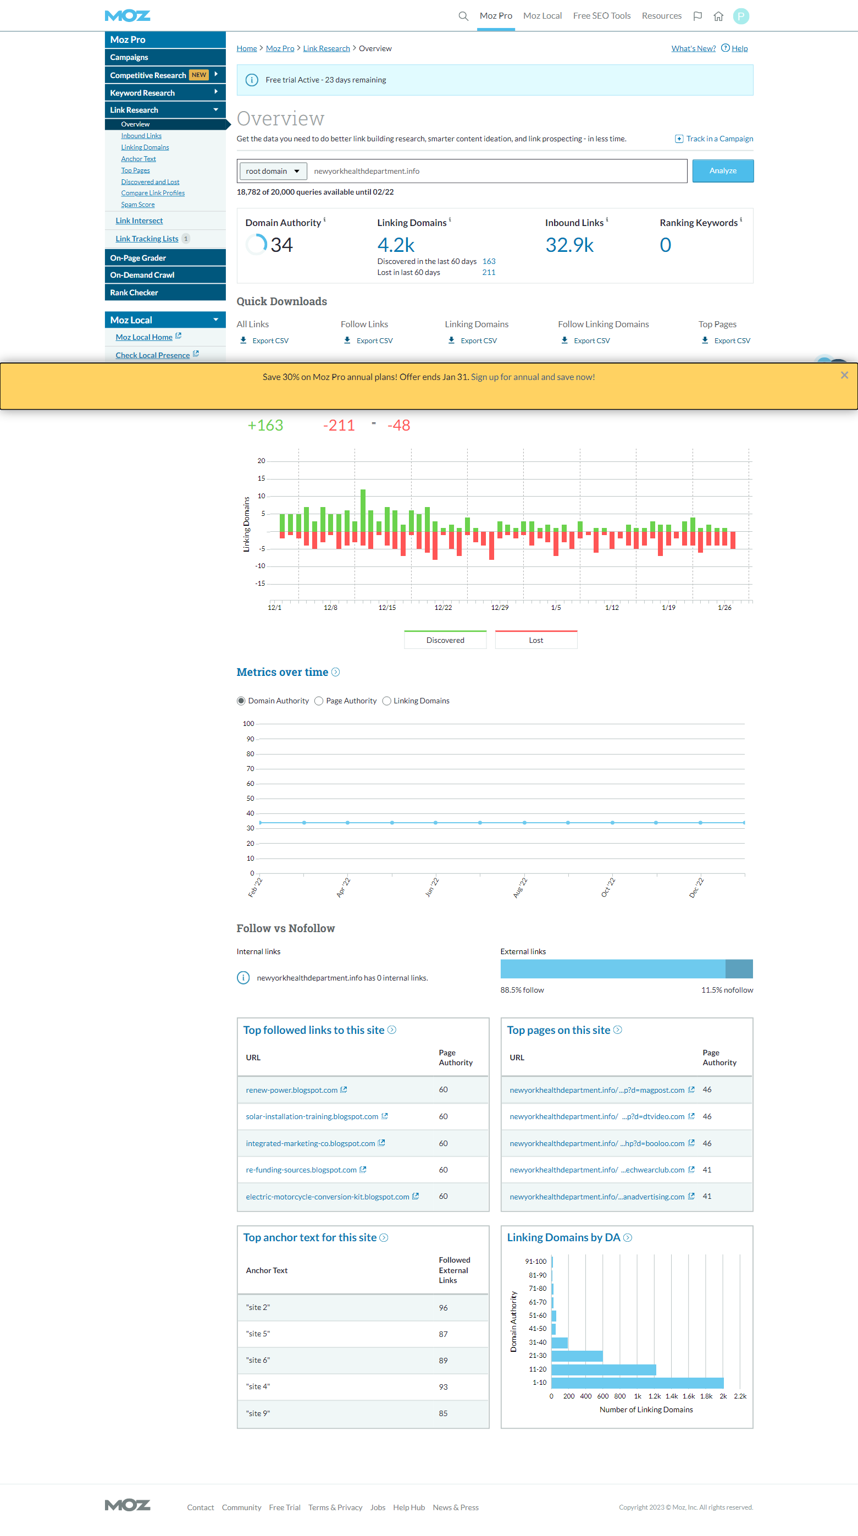The height and width of the screenshot is (1536, 858).
Task: Open the Spam Score sidebar link
Action: (x=137, y=205)
